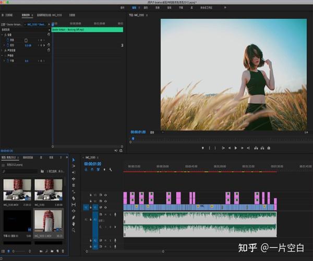Select the Zoom magnifier tool
This screenshot has width=313, height=261.
(x=73, y=230)
